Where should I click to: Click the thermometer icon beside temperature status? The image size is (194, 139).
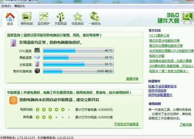(13, 43)
